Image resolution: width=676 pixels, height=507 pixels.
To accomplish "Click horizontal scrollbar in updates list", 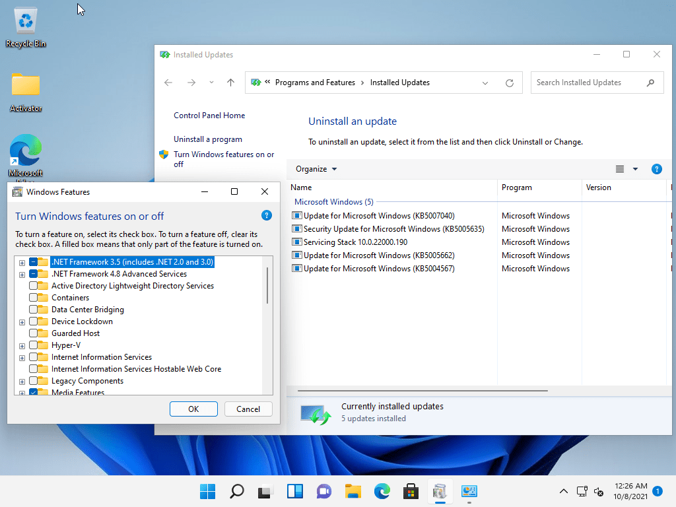I will pyautogui.click(x=422, y=391).
